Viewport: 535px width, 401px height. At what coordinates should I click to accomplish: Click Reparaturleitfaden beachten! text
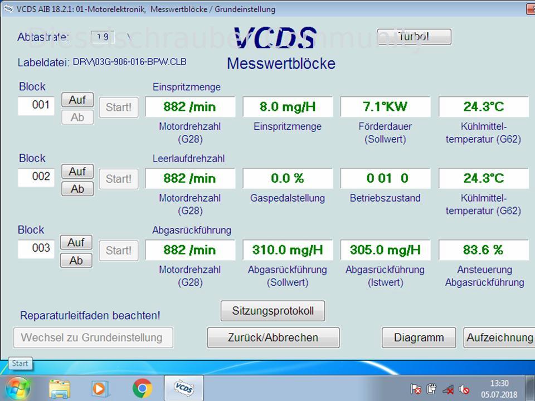90,315
